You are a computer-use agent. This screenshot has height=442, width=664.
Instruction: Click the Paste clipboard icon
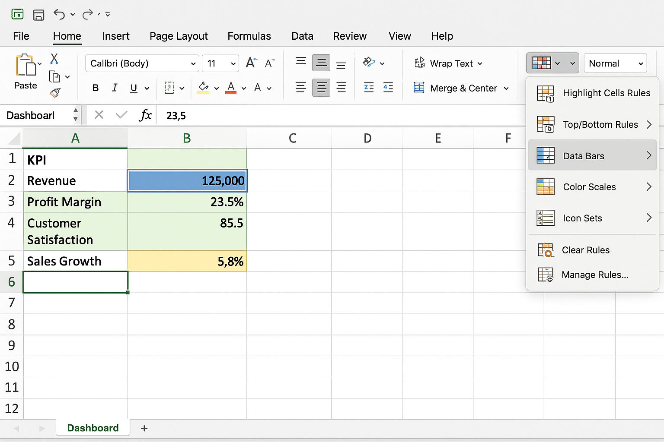click(26, 66)
